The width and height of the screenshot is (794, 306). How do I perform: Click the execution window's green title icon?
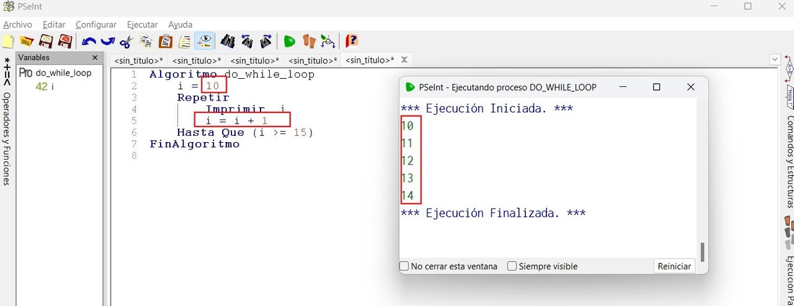(410, 88)
